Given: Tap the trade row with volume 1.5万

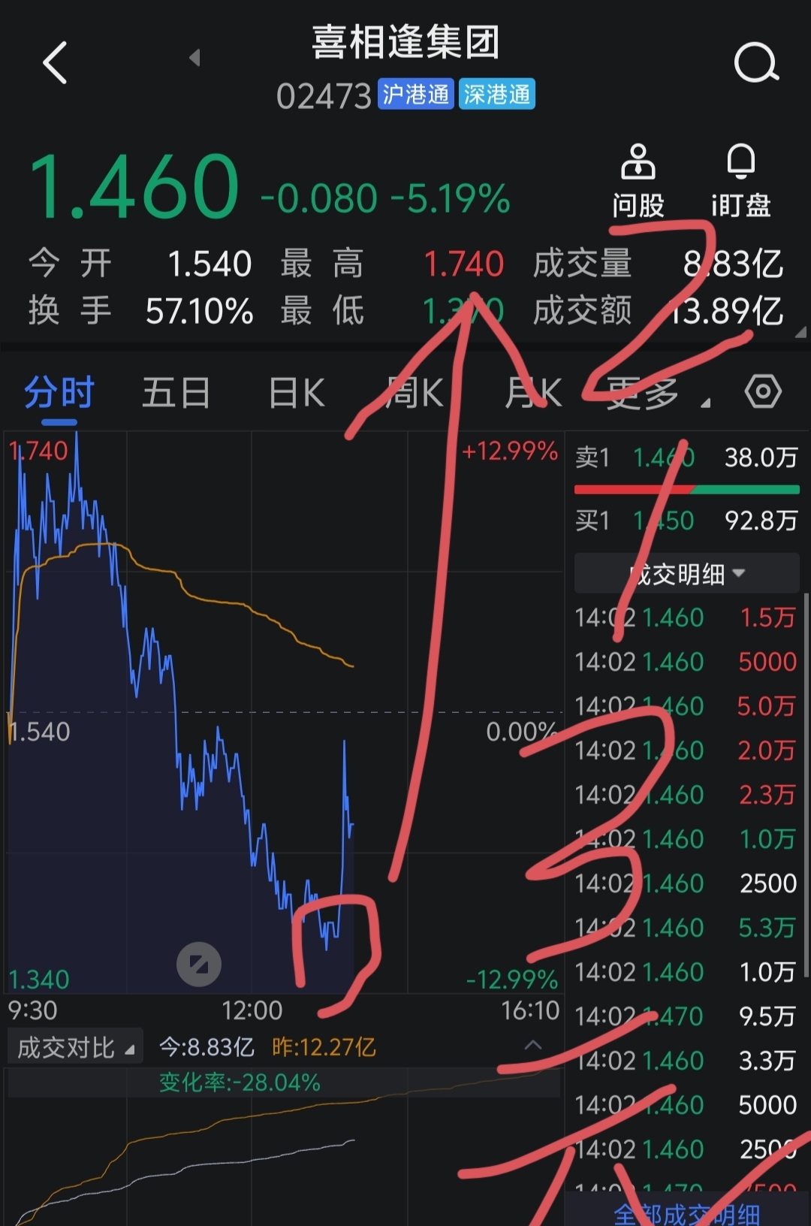Looking at the screenshot, I should [x=685, y=618].
